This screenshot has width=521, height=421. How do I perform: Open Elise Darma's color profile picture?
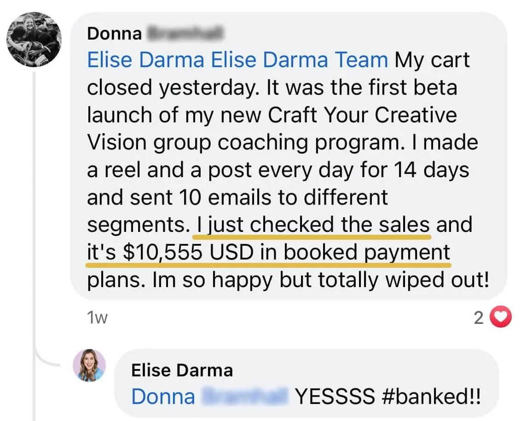[x=89, y=365]
